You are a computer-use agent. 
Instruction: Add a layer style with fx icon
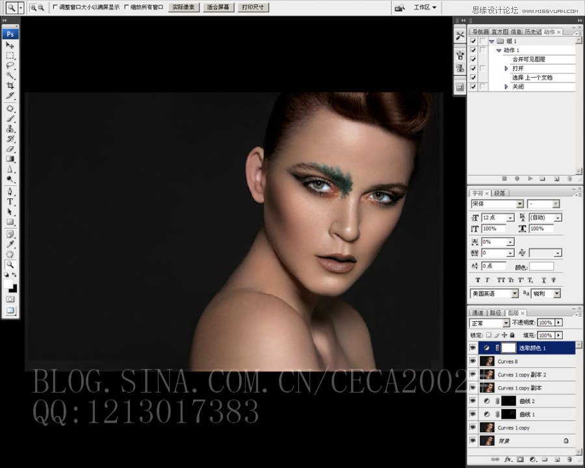click(508, 460)
